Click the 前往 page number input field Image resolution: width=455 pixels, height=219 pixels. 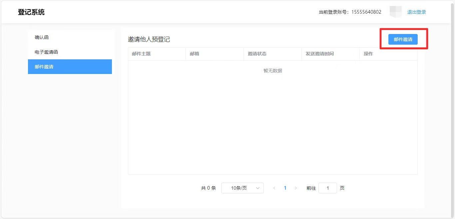coord(328,188)
